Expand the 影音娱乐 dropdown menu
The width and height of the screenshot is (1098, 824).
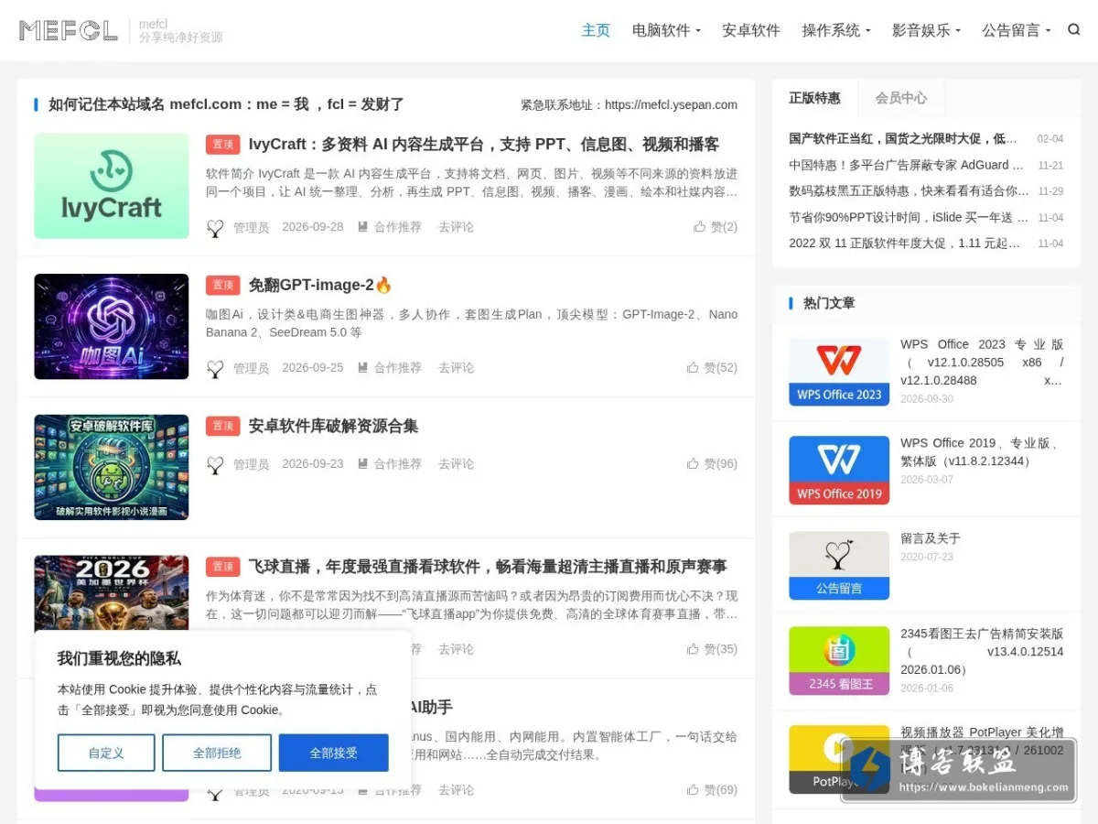click(926, 30)
